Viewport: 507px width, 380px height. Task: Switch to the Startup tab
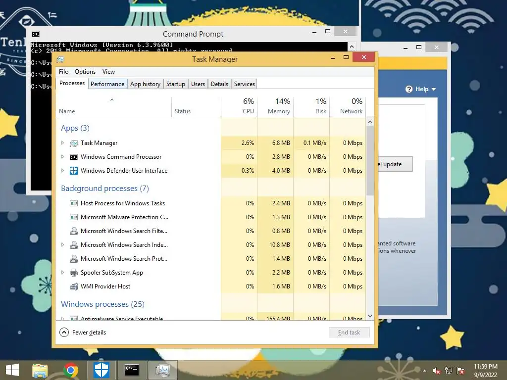tap(176, 84)
